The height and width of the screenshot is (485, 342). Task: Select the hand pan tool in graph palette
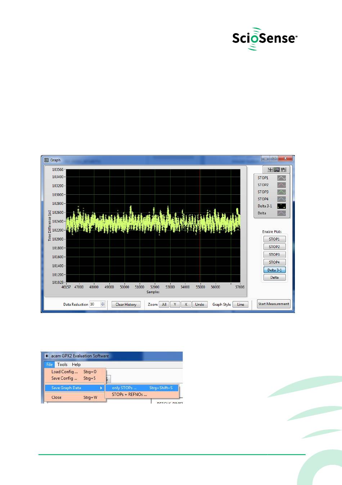pos(283,169)
